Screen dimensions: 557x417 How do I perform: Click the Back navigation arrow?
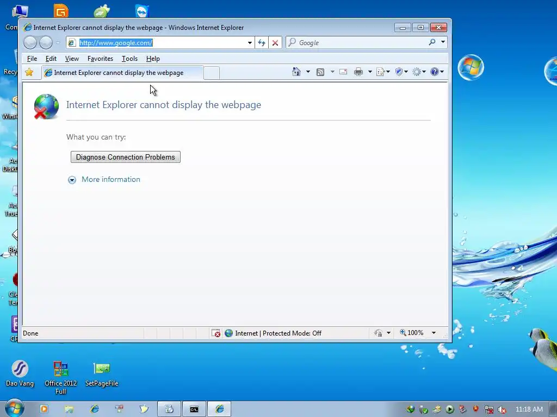tap(30, 42)
